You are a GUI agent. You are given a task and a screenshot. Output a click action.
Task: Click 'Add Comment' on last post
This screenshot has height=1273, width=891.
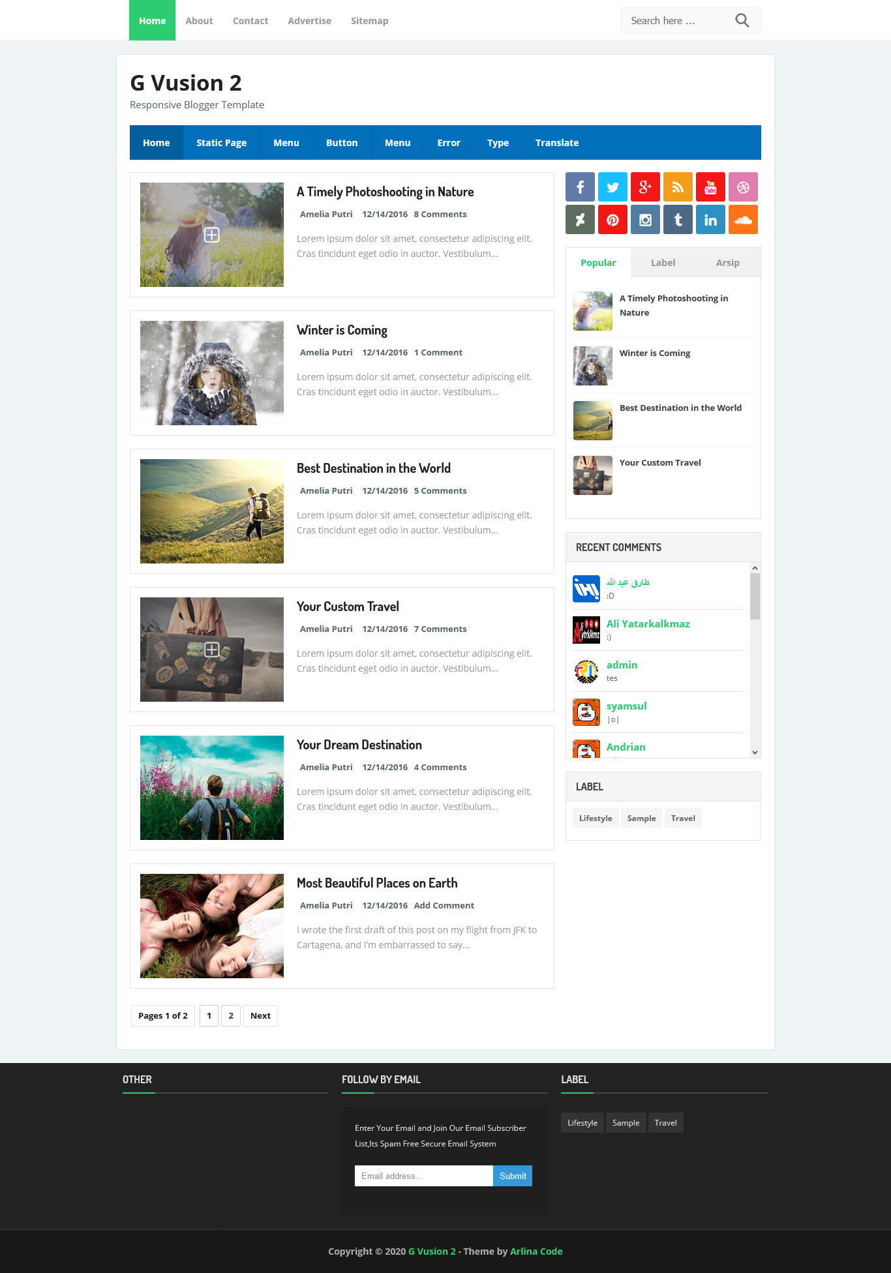(444, 905)
